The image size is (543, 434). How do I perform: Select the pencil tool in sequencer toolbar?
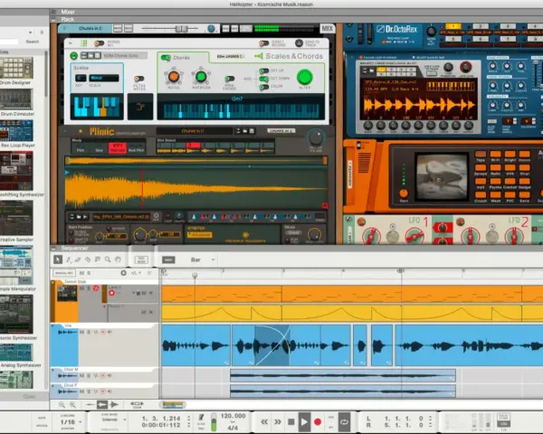click(x=68, y=259)
